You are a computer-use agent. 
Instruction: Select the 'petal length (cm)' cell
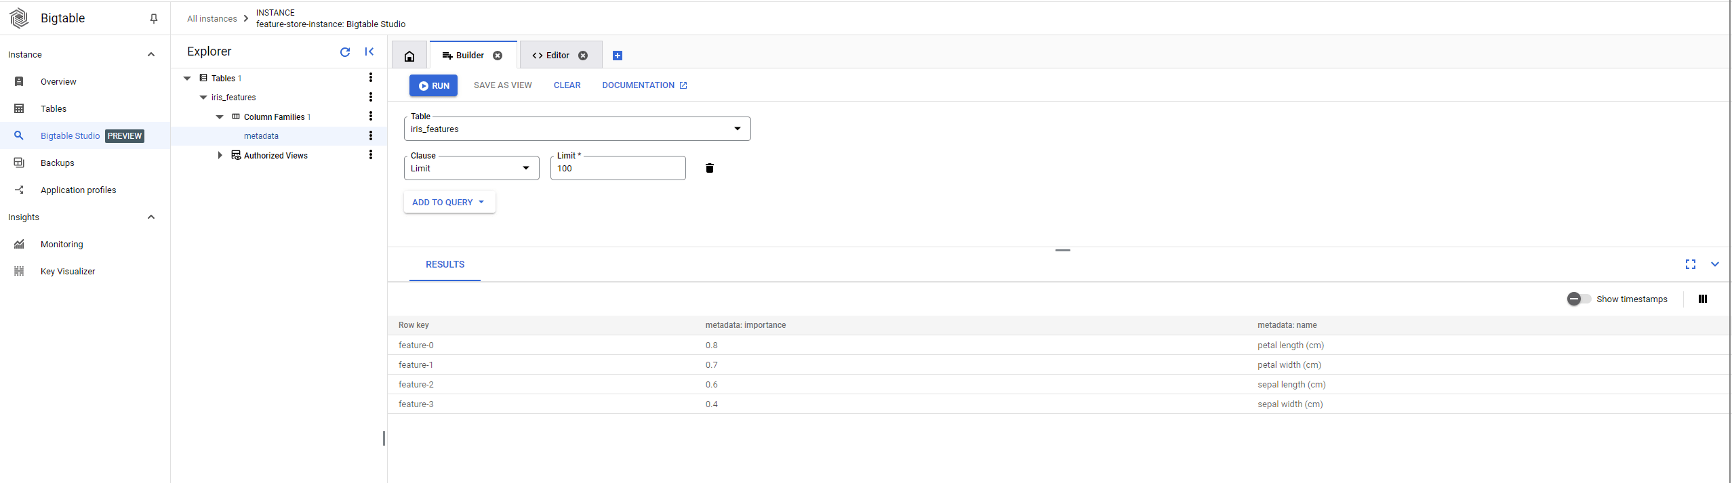1291,345
